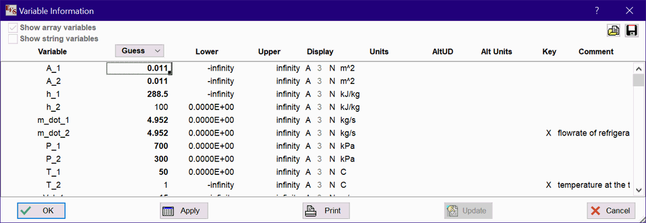Click the kg/s units of m_dot_2
Screen dimensions: 646x223
[x=348, y=133]
